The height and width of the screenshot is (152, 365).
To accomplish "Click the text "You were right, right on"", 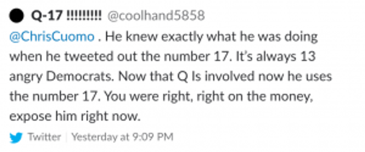I will (169, 97).
